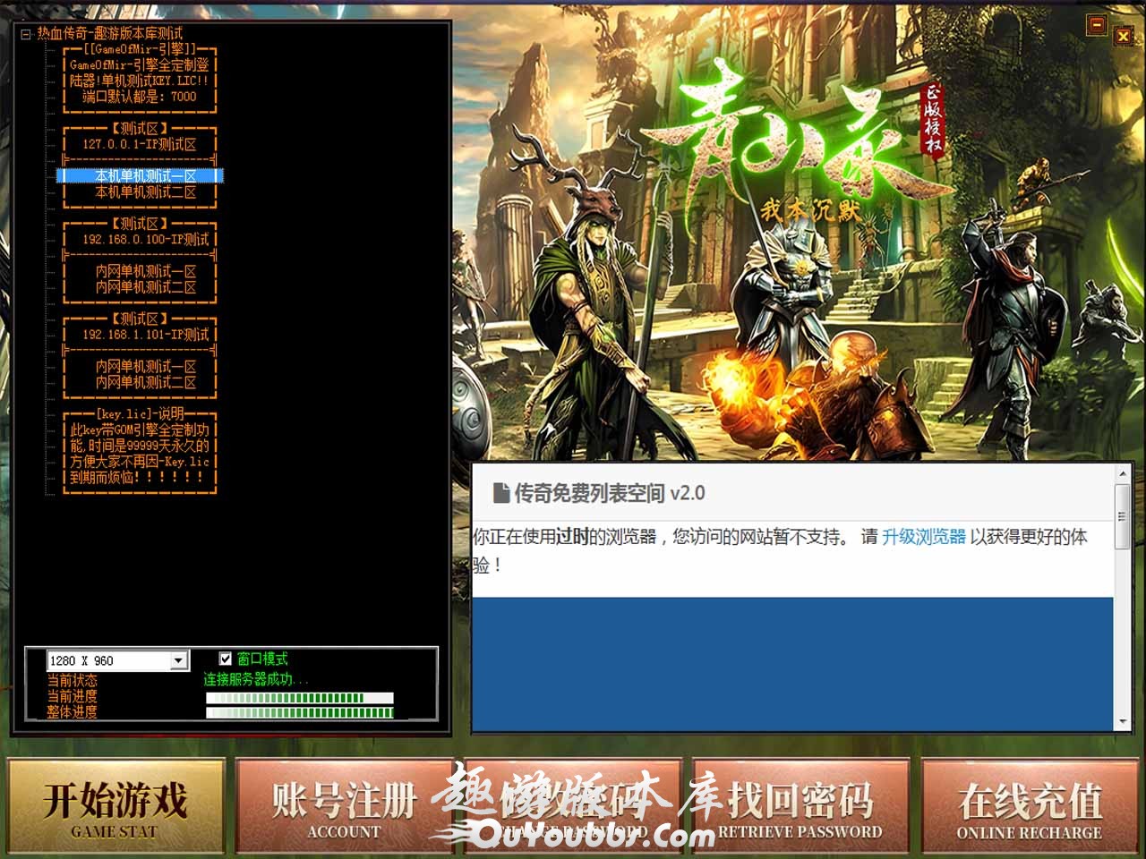Select 本机单机测试一区 server entry

click(145, 176)
